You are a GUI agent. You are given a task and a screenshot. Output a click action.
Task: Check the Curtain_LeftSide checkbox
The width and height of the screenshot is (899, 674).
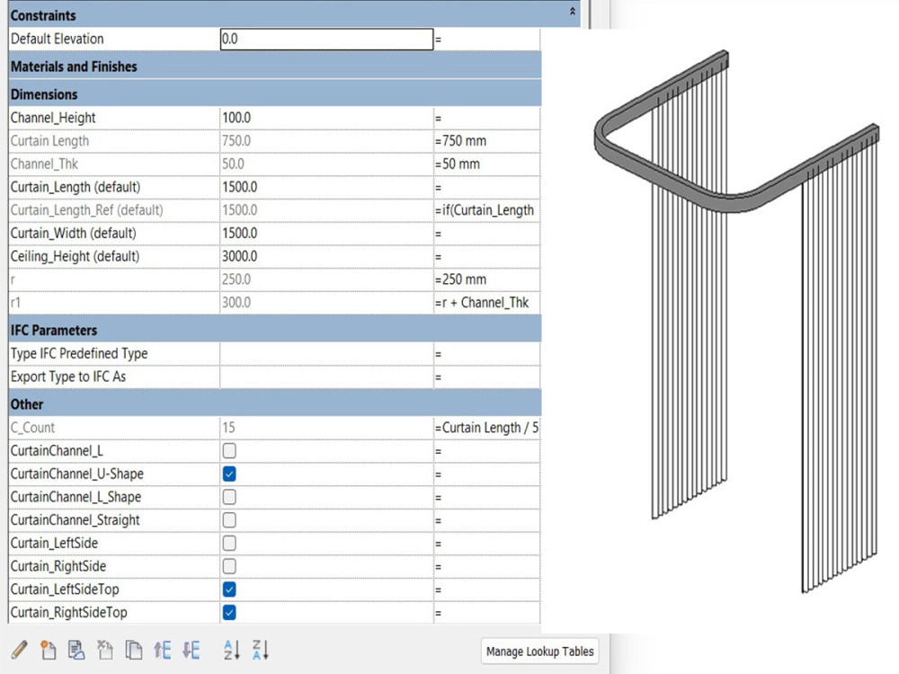coord(229,543)
